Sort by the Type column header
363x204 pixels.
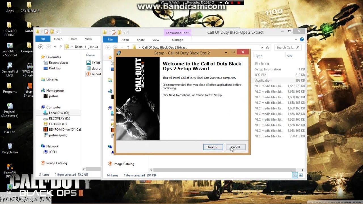click(259, 56)
